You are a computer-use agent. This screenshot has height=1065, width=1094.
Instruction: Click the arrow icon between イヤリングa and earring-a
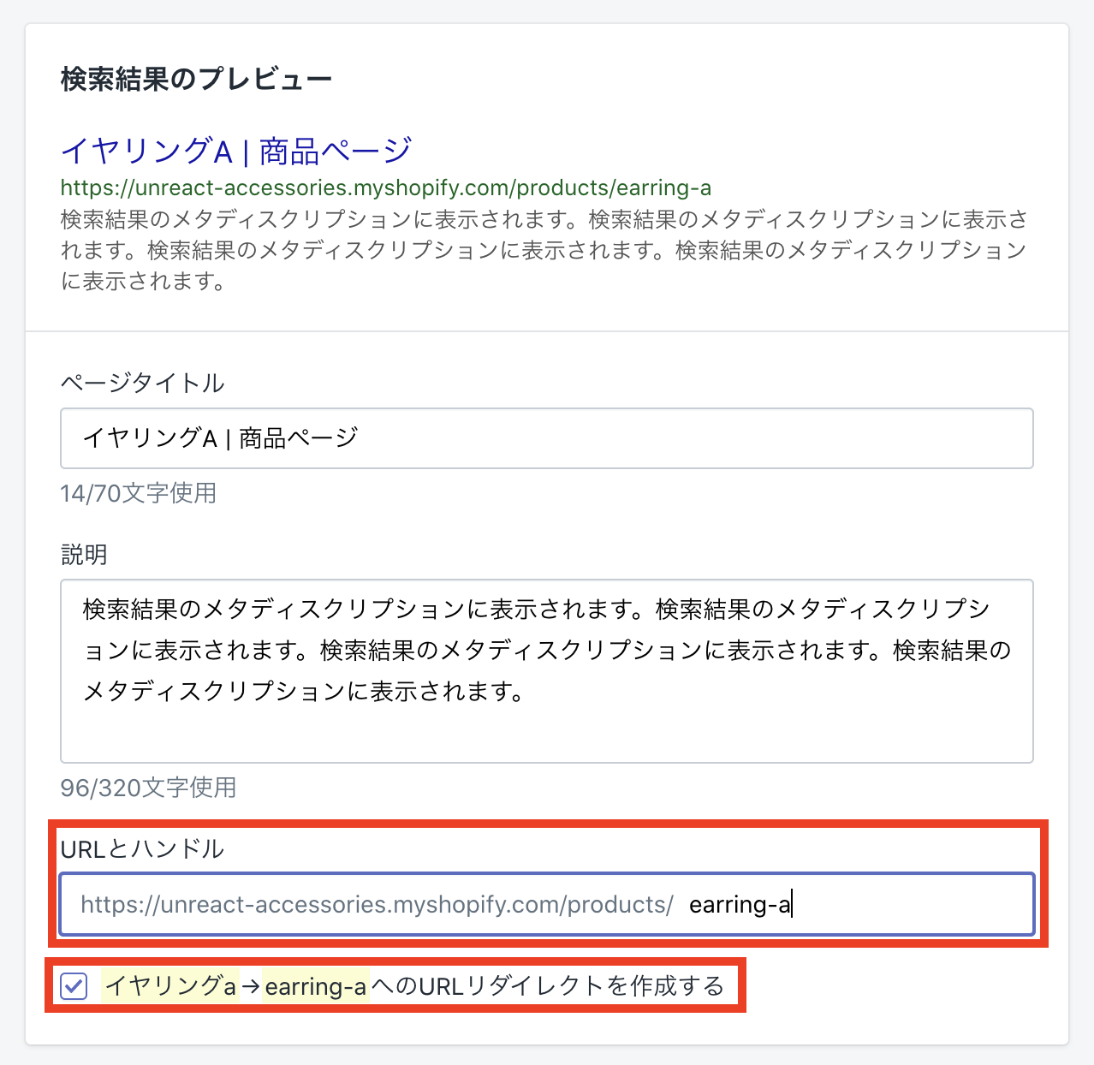pyautogui.click(x=250, y=987)
